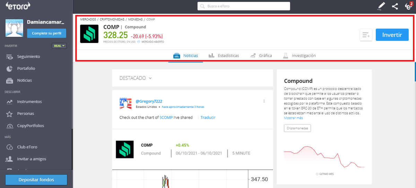Click Complete su perfil button
The image size is (416, 188).
[46, 33]
